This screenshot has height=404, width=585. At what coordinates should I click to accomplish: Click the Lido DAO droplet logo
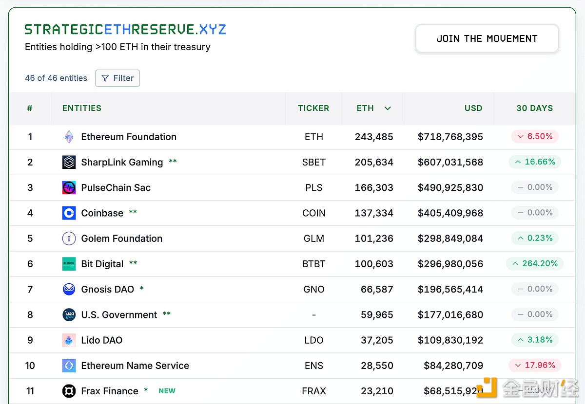[69, 340]
